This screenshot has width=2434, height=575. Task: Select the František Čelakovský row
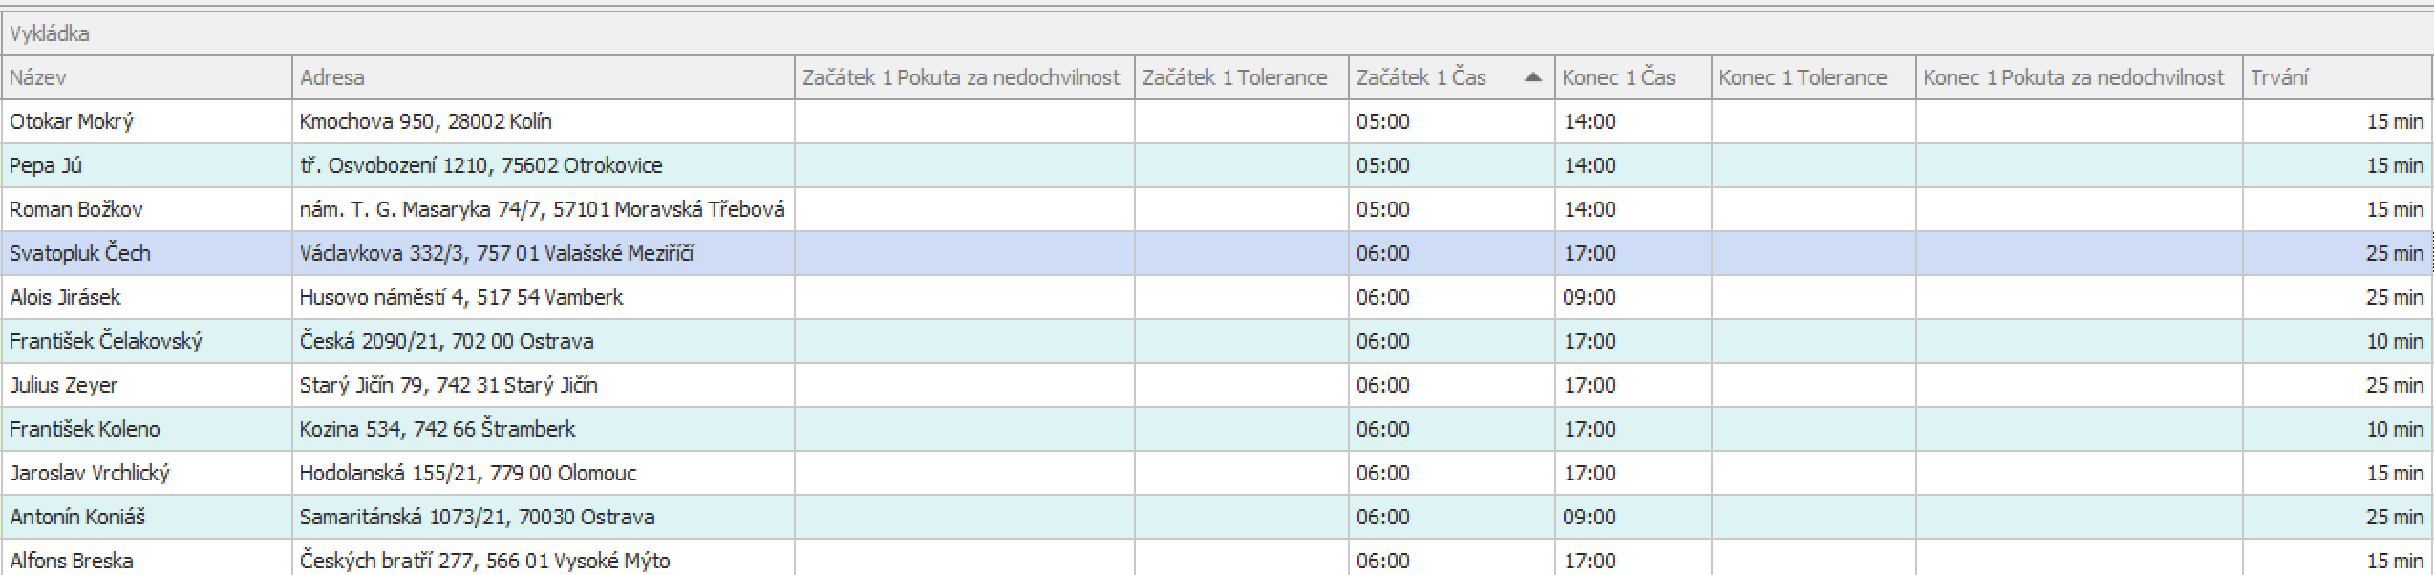(1217, 341)
